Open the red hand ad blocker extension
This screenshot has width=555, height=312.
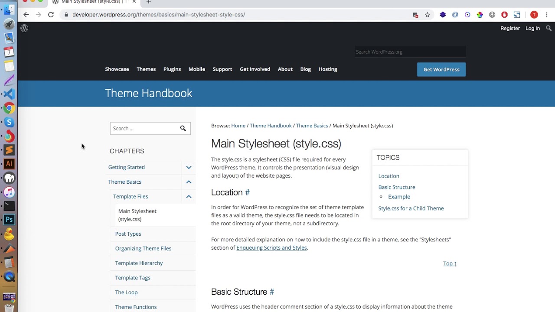tap(504, 15)
